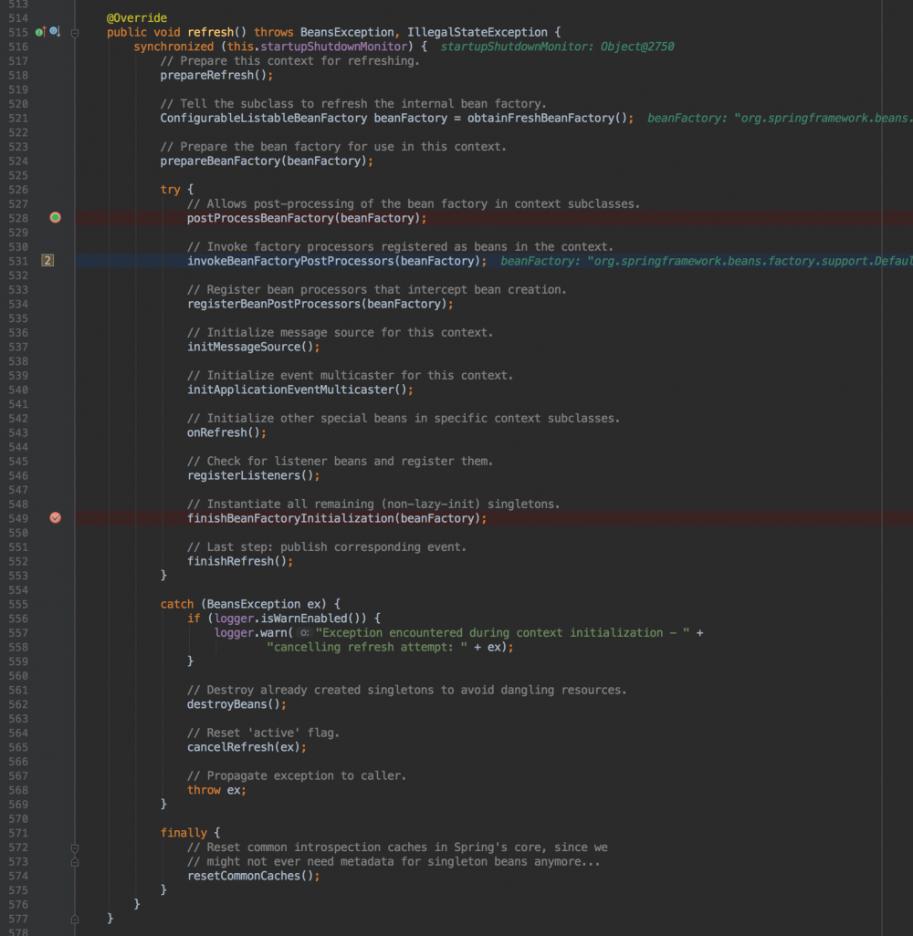Collapse the fold marker at line 572
The height and width of the screenshot is (936, 913).
tap(75, 848)
